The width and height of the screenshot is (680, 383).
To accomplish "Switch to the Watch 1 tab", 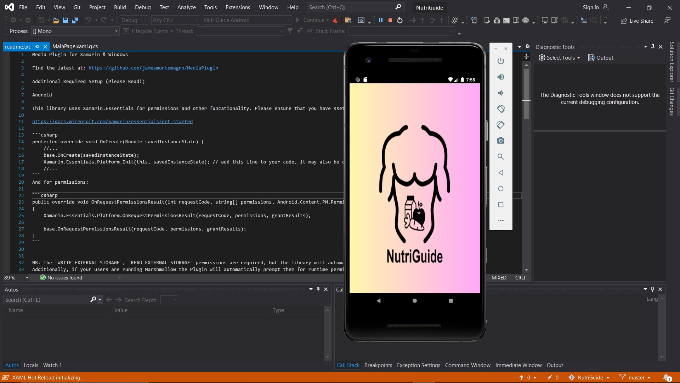I will click(52, 365).
